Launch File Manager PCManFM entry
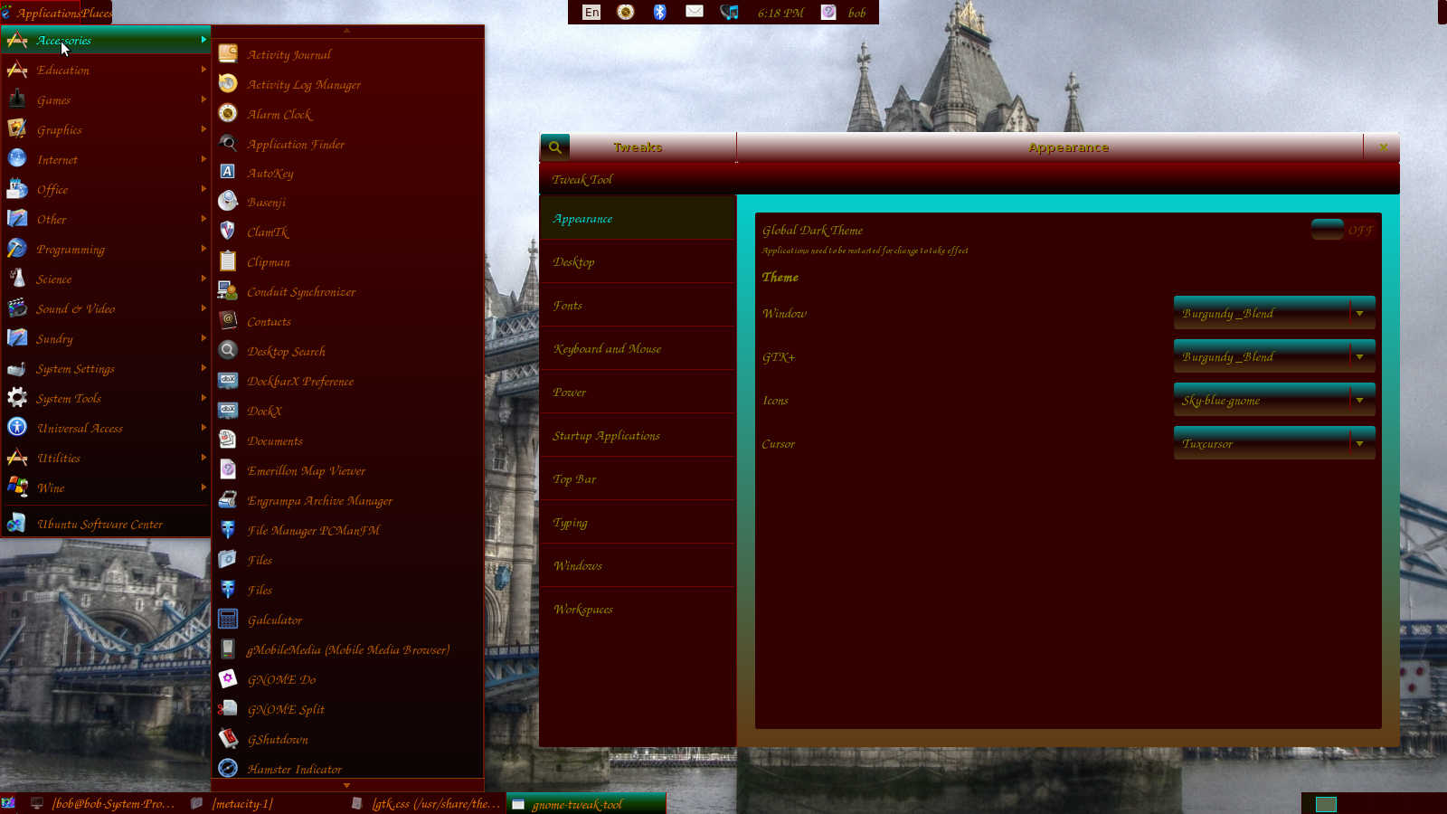This screenshot has height=814, width=1447. click(347, 530)
